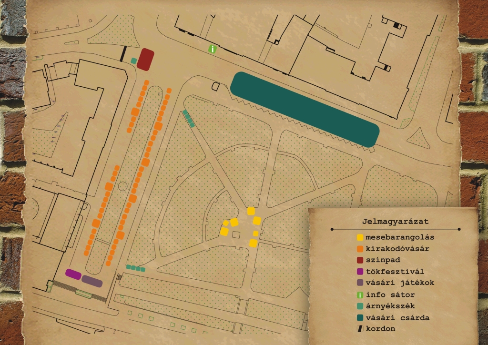Click the legend label "vásári játékok"
Screen dimensions: 488x345
[400, 283]
